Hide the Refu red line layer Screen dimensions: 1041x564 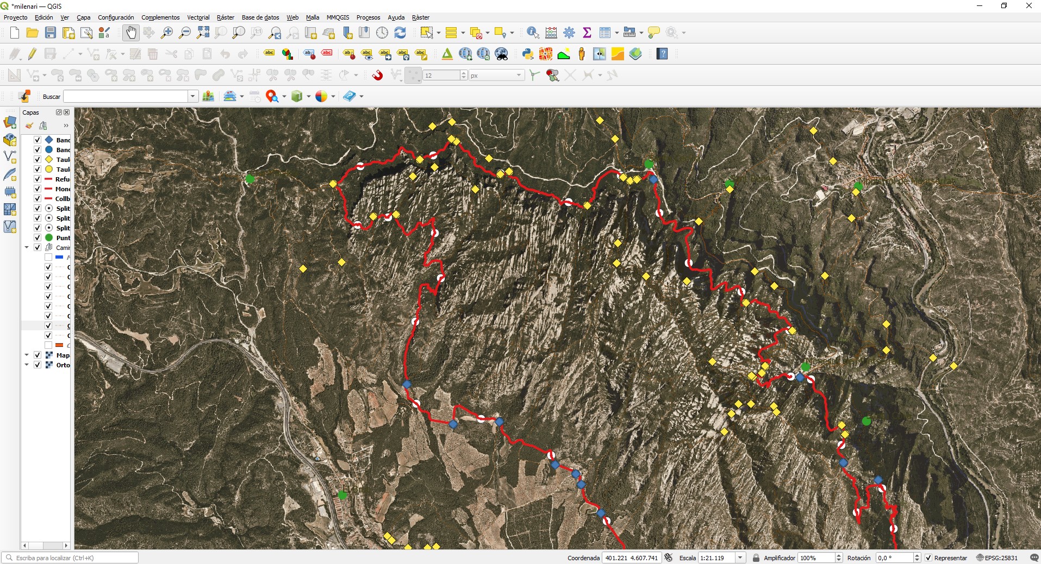[38, 179]
